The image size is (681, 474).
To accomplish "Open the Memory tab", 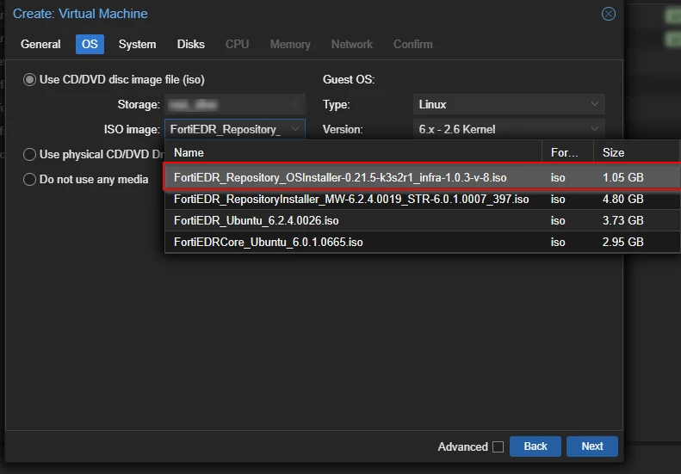I will tap(290, 44).
